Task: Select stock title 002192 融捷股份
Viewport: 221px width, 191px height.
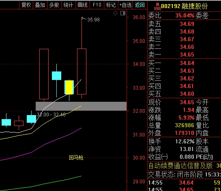Action: [185, 6]
